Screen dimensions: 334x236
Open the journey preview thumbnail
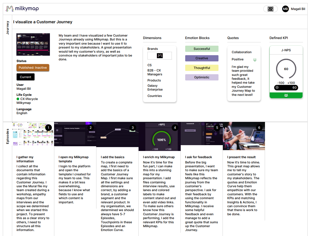pos(33,45)
